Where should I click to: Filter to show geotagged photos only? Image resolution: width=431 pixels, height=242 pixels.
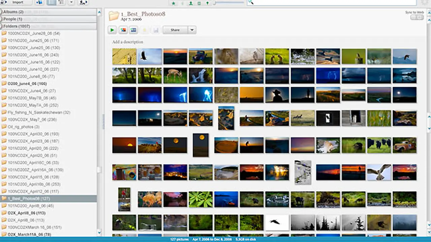click(207, 3)
